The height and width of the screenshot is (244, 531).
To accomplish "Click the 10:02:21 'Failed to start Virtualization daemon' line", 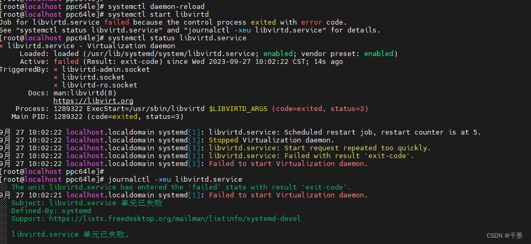I will (184, 195).
